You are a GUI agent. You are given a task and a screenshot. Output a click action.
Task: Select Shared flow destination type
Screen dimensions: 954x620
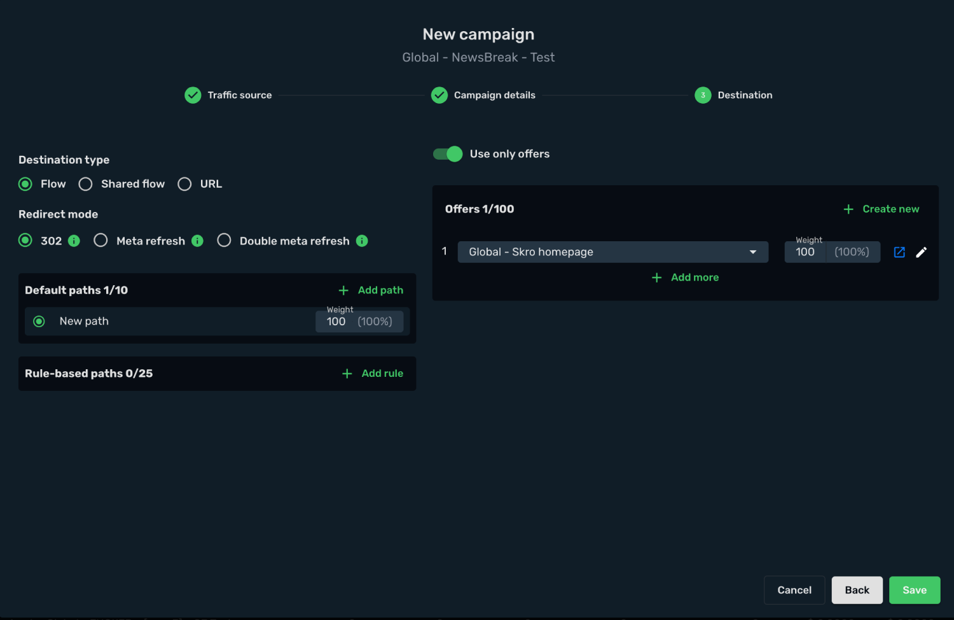pyautogui.click(x=85, y=184)
